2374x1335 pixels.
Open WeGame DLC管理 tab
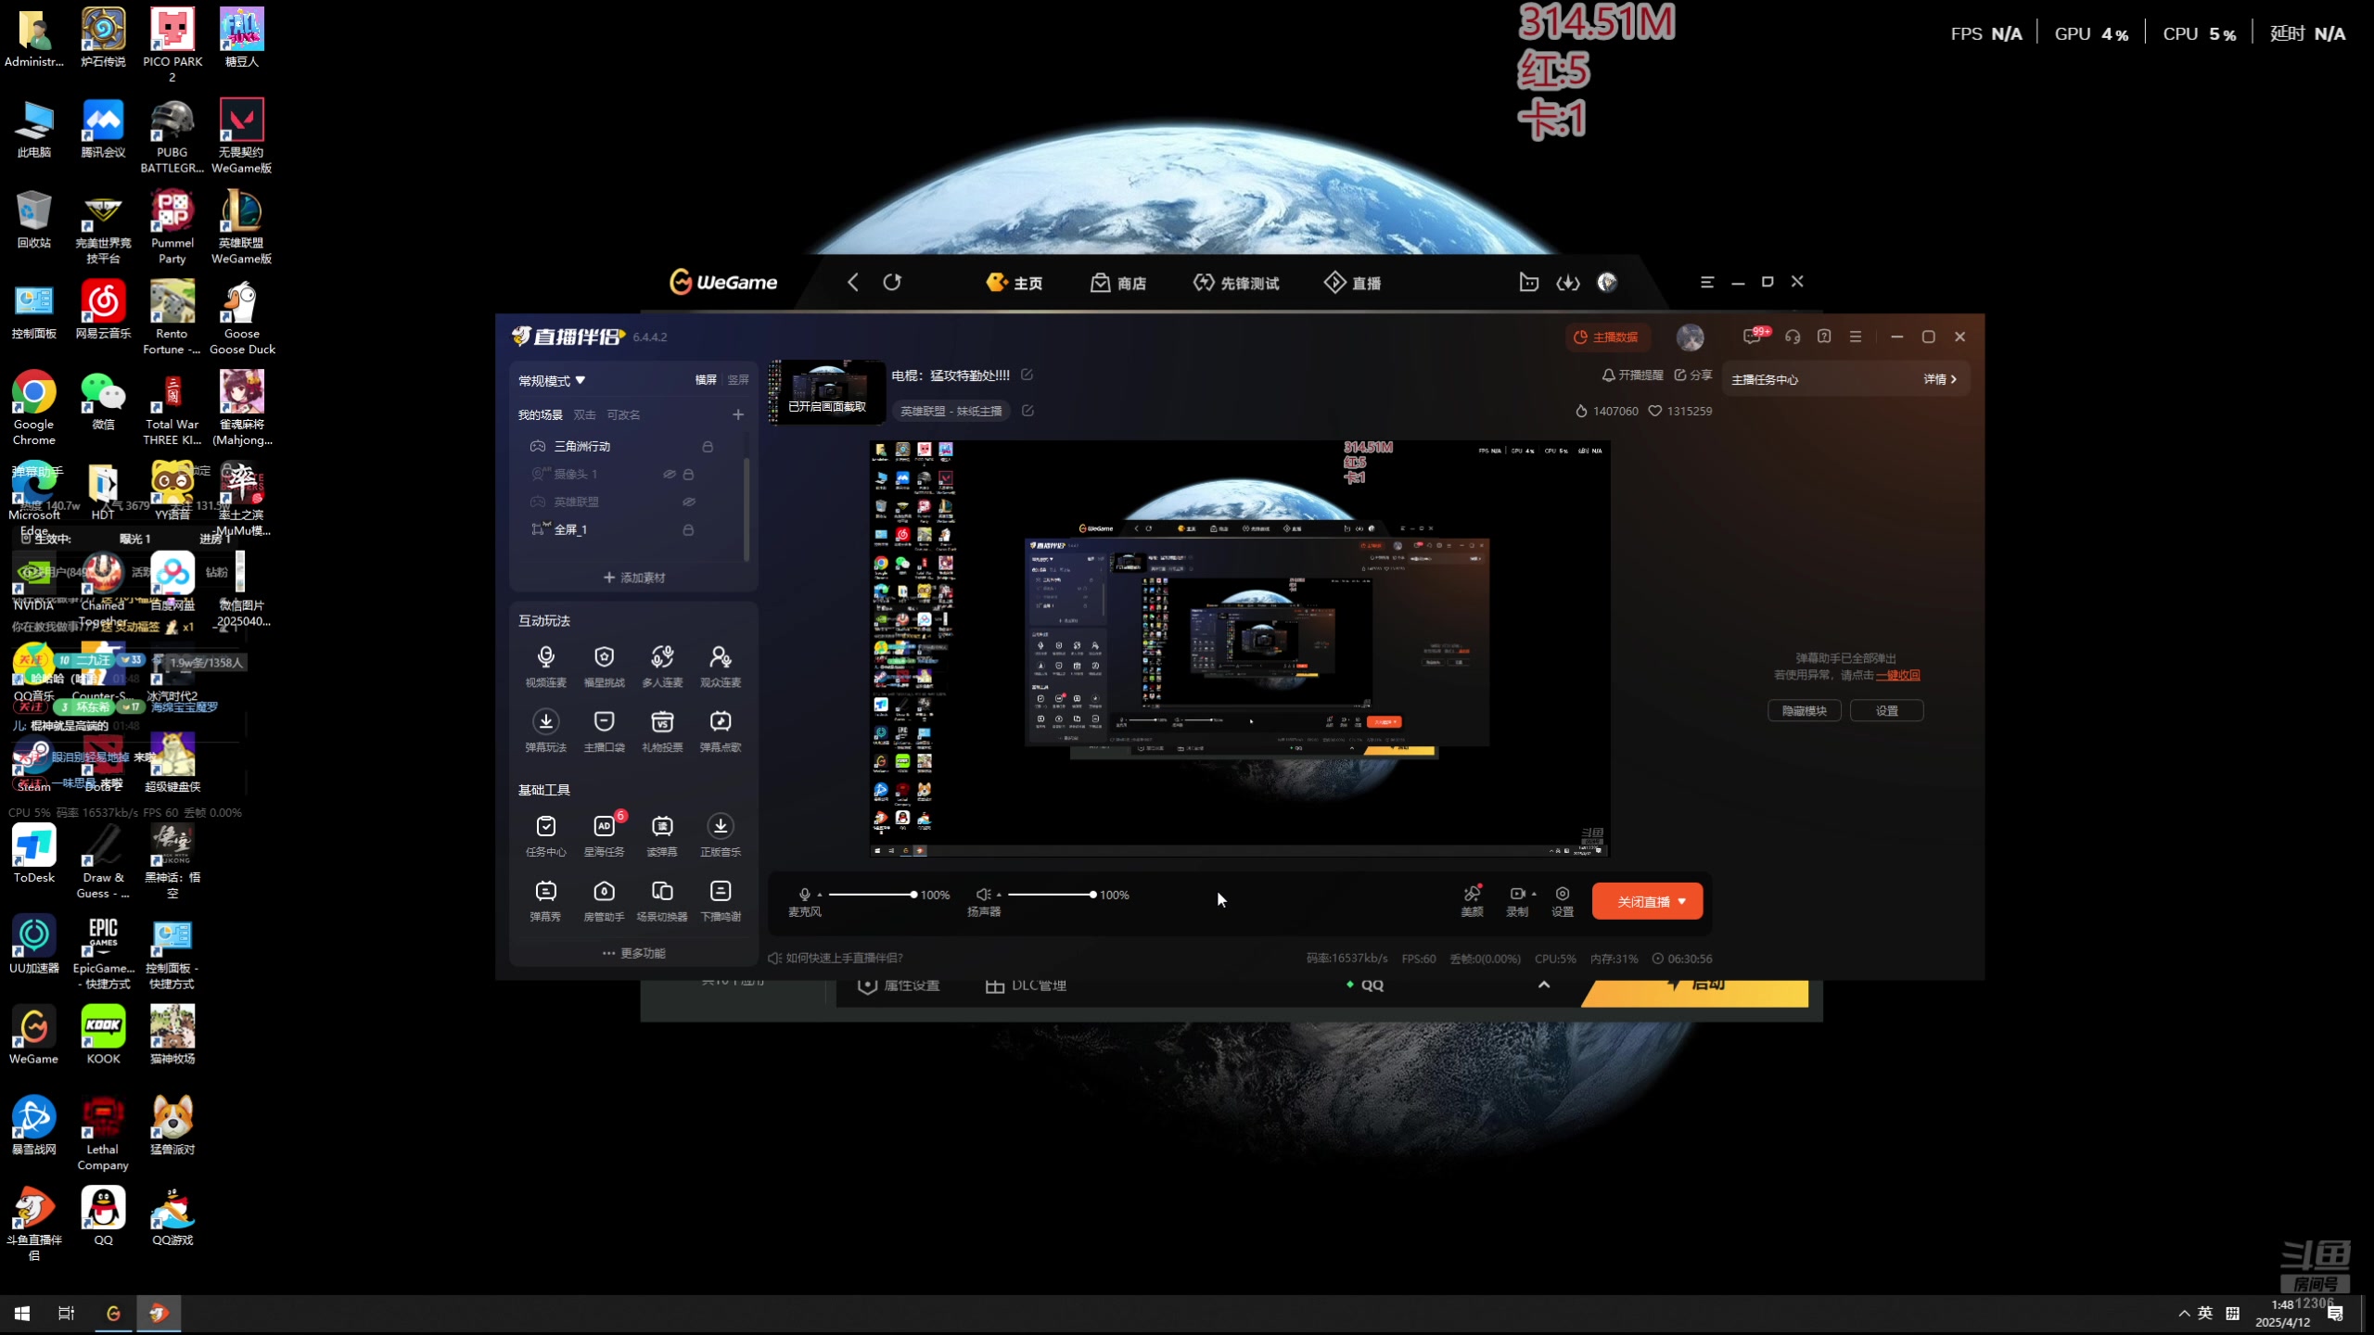[1026, 985]
